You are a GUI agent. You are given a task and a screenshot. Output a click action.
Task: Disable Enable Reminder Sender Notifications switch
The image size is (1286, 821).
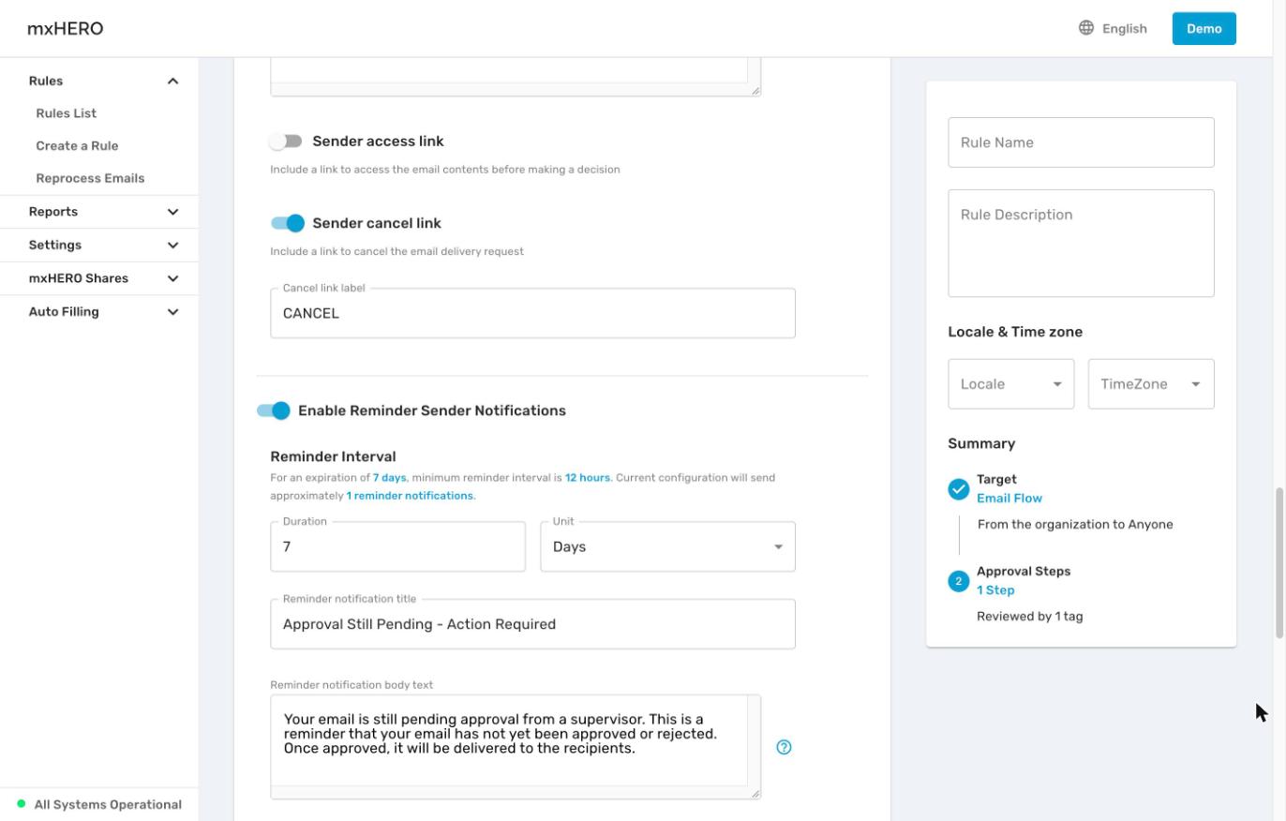pos(274,410)
